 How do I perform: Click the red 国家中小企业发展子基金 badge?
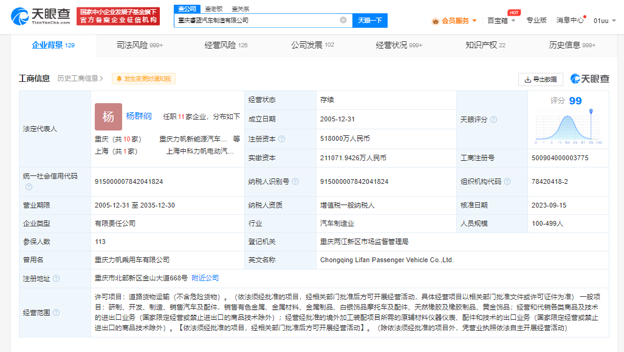[118, 16]
